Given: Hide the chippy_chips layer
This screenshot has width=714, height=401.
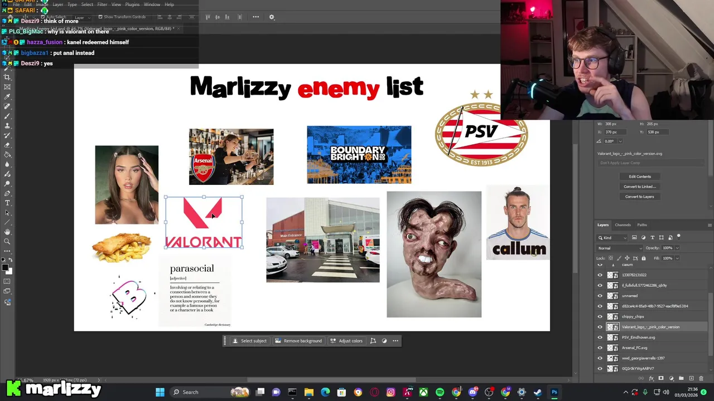Looking at the screenshot, I should 600,316.
